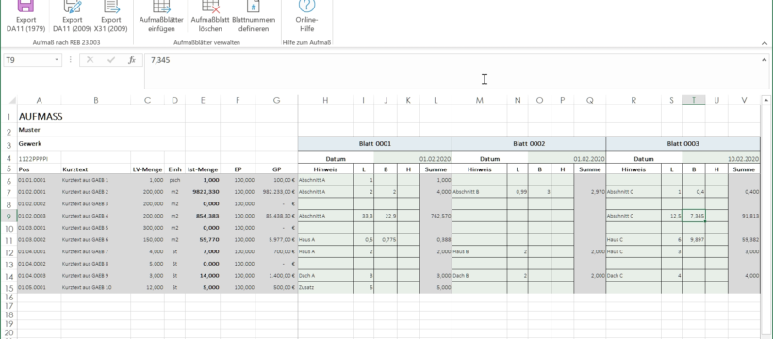Image resolution: width=773 pixels, height=339 pixels.
Task: Select column T header
Action: point(693,100)
